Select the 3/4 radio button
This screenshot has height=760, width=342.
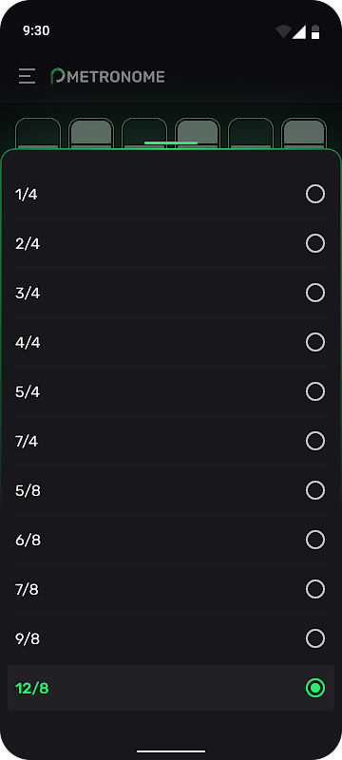[x=315, y=293]
